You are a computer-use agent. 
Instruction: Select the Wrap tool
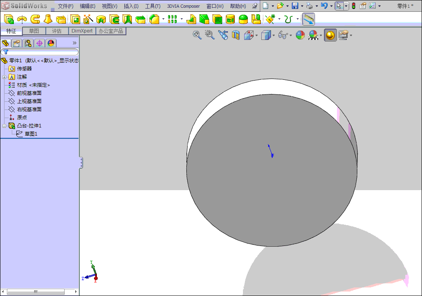pyautogui.click(x=230, y=19)
